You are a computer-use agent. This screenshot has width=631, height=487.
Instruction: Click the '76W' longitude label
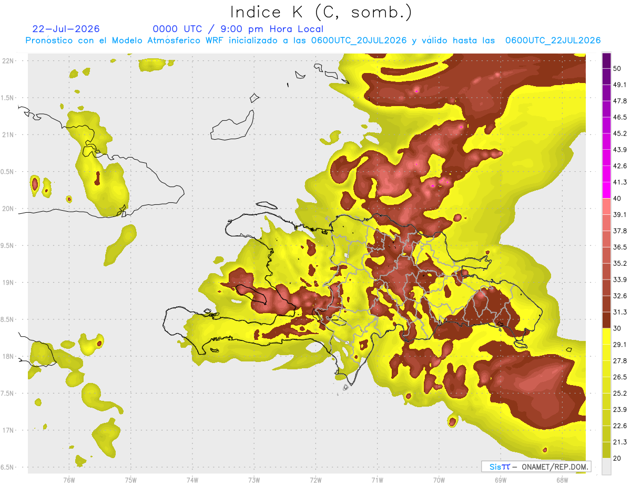[69, 480]
